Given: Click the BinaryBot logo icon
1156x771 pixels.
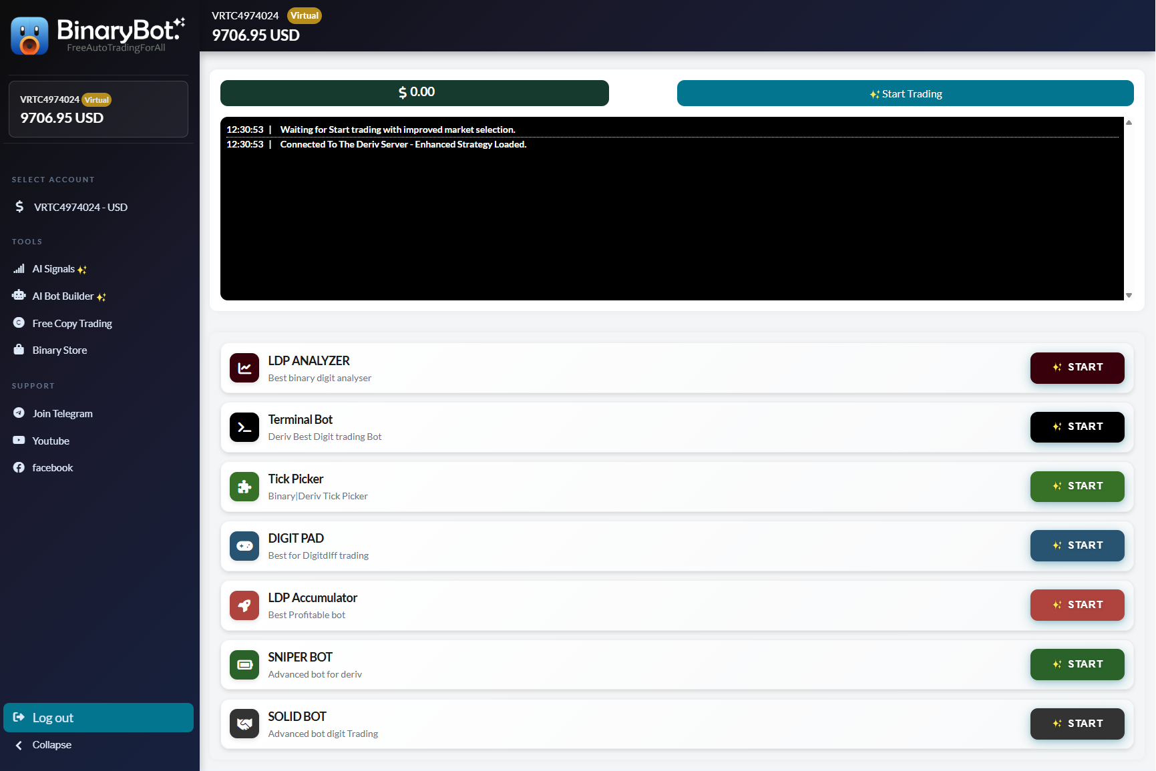Looking at the screenshot, I should pyautogui.click(x=29, y=36).
